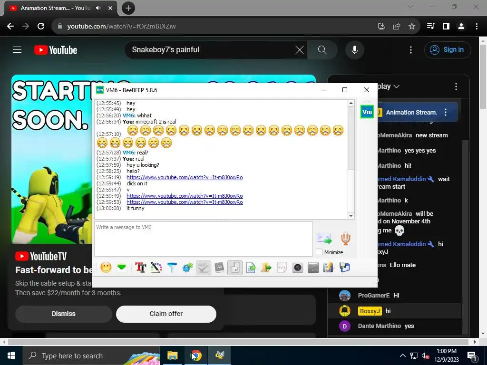Viewport: 487px width, 365px height.
Task: Click BeeBEEP chat scrollbar down arrow
Action: (351, 216)
